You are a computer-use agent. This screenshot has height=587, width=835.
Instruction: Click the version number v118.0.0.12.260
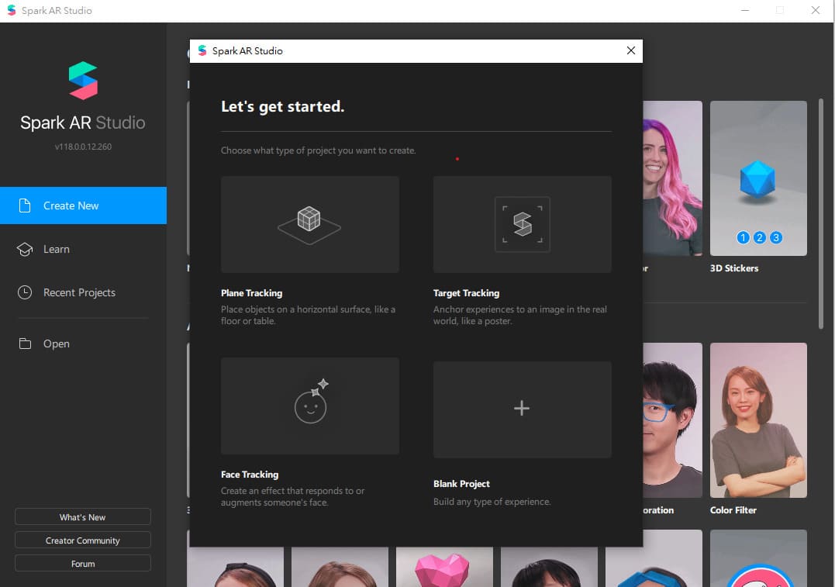point(83,147)
